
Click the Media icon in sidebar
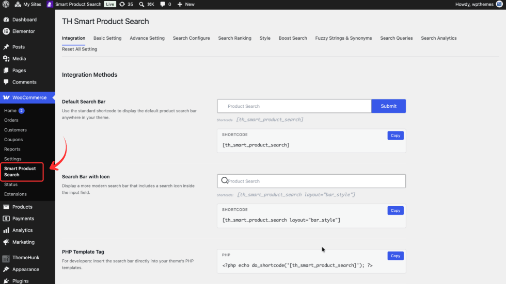pos(6,59)
